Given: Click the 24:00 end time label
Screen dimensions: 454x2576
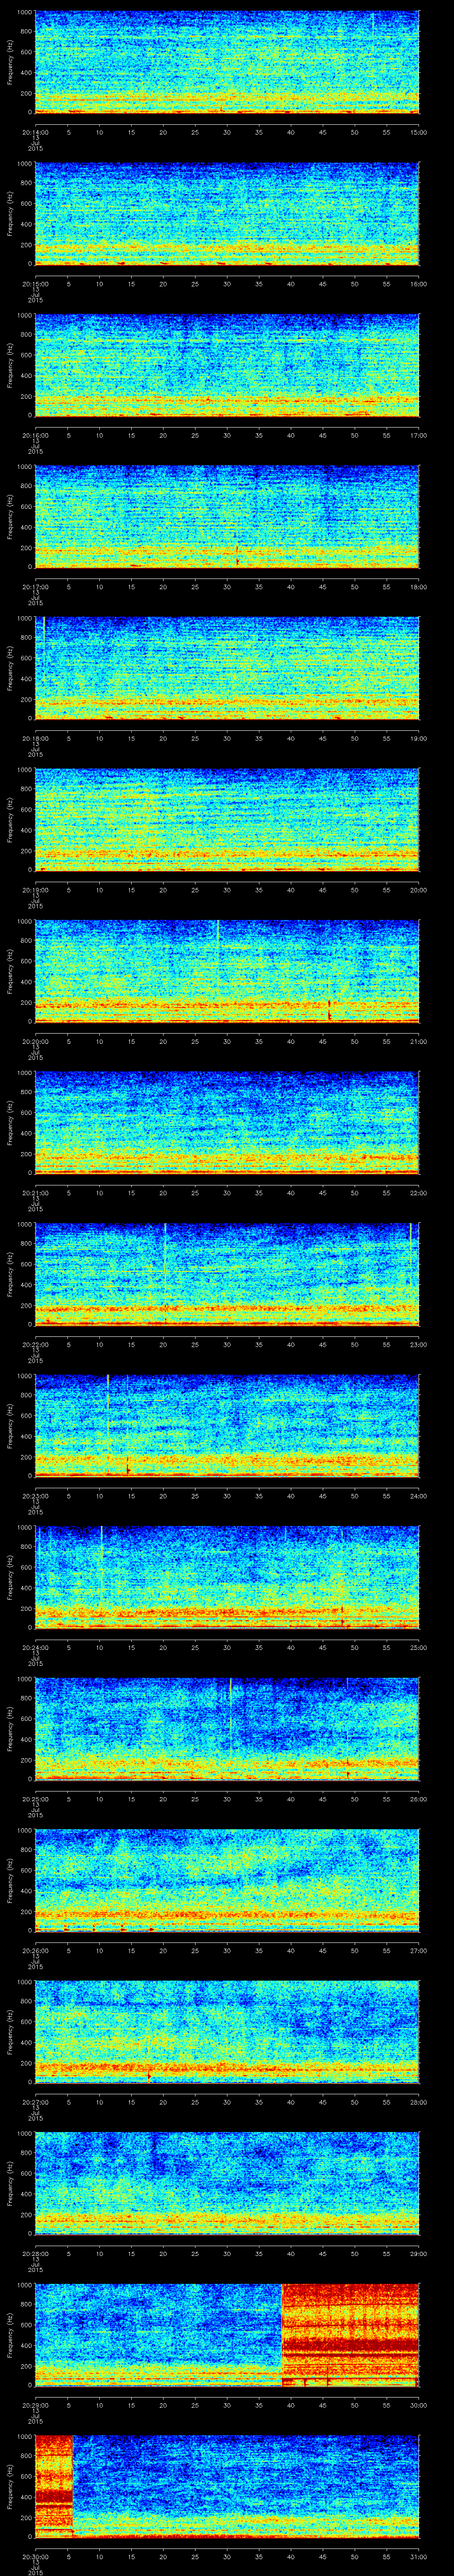Looking at the screenshot, I should click(x=419, y=1495).
